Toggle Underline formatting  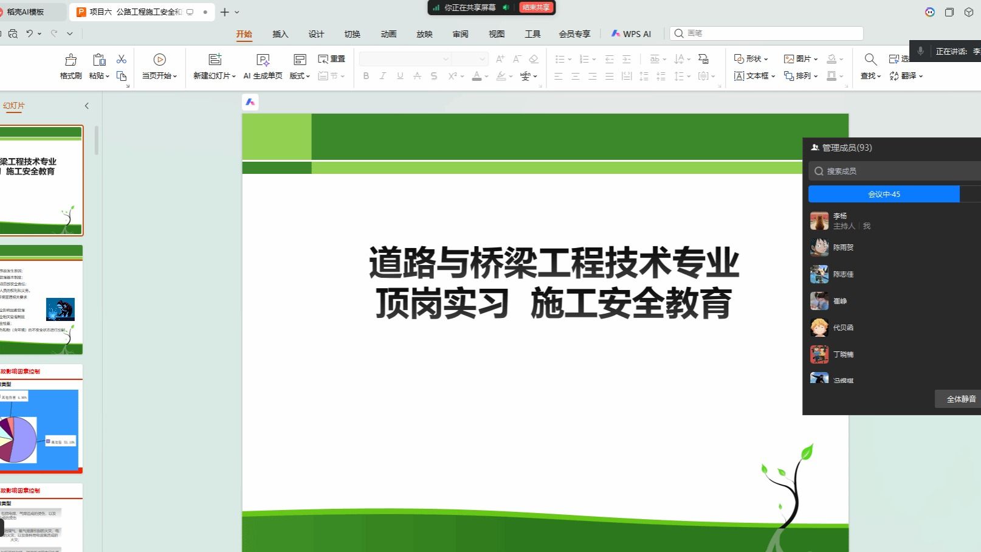tap(400, 76)
